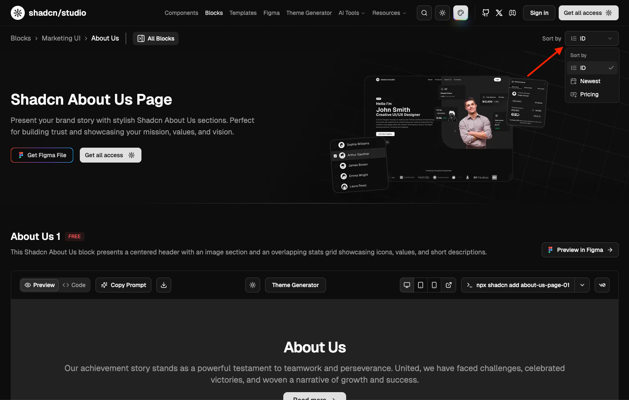Switch preview to mobile viewport
This screenshot has width=629, height=400.
[434, 285]
